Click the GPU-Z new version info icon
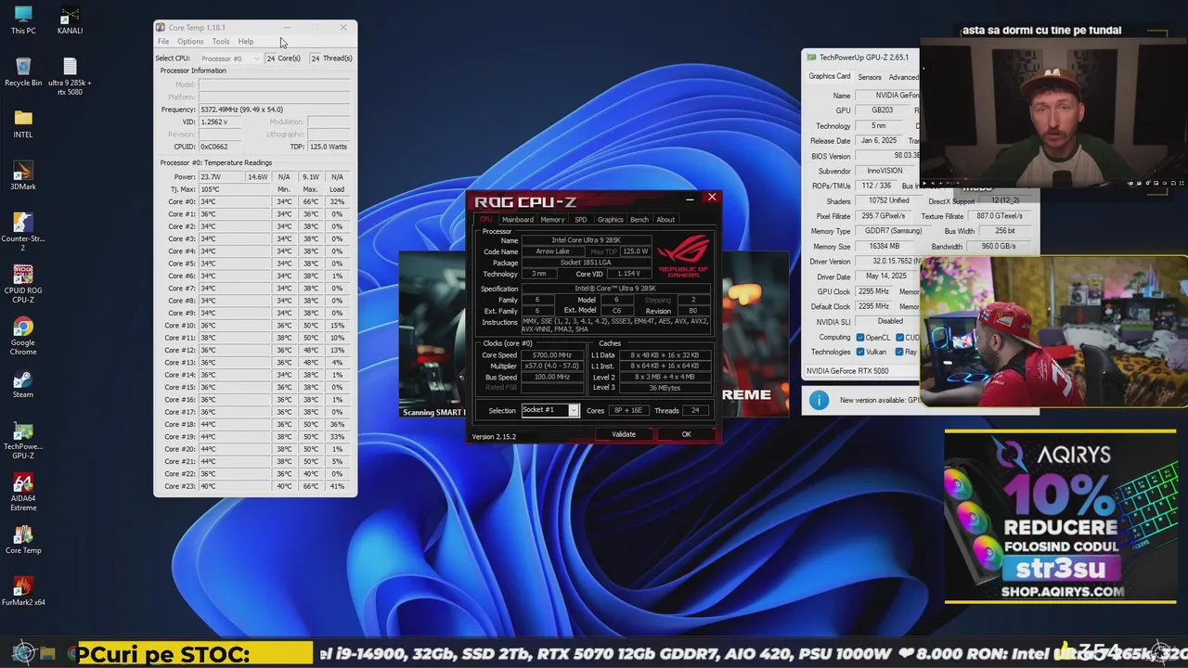 pyautogui.click(x=819, y=400)
